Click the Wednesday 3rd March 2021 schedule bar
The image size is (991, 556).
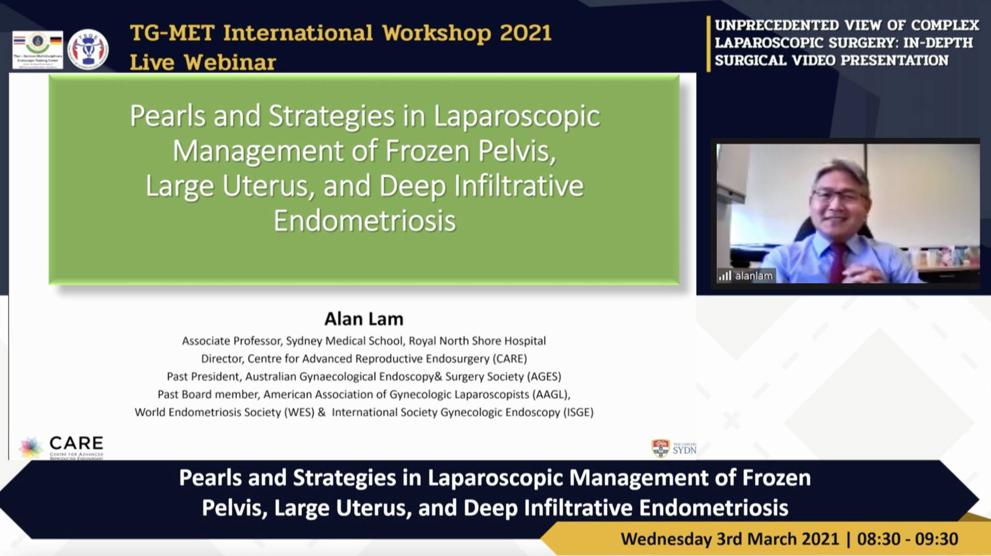pos(789,539)
